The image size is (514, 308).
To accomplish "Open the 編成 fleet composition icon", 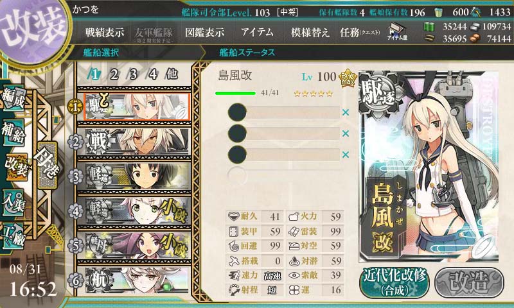I will [13, 98].
